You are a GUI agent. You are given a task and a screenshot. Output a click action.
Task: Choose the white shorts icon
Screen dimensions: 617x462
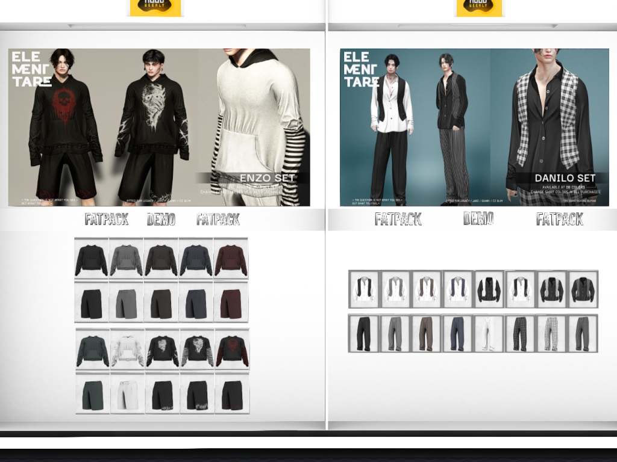(127, 394)
